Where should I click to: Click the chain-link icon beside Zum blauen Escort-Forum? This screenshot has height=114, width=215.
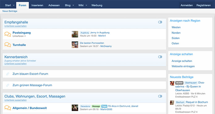coord(7,74)
